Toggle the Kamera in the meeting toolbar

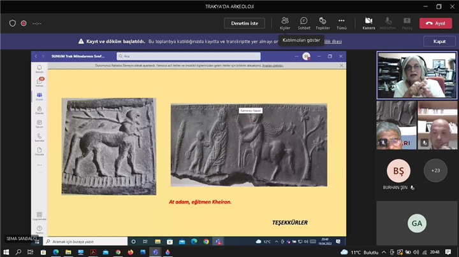coord(368,24)
